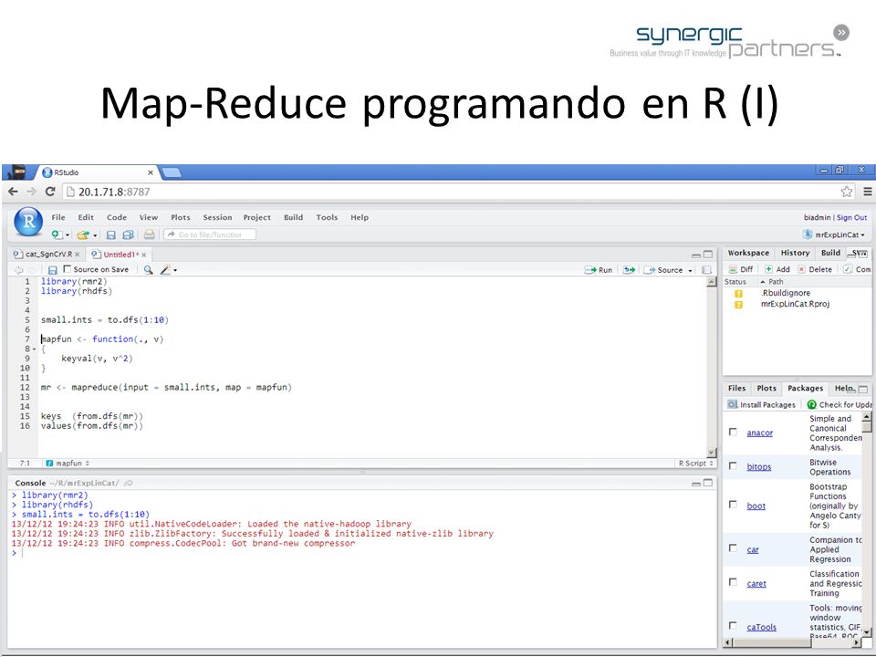The image size is (876, 657).
Task: Minimize the source editor pane
Action: tap(696, 255)
